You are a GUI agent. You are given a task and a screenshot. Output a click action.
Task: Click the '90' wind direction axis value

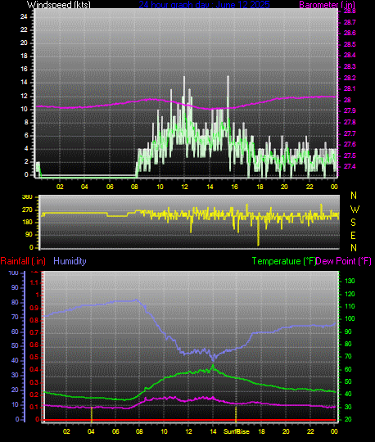tap(29, 234)
